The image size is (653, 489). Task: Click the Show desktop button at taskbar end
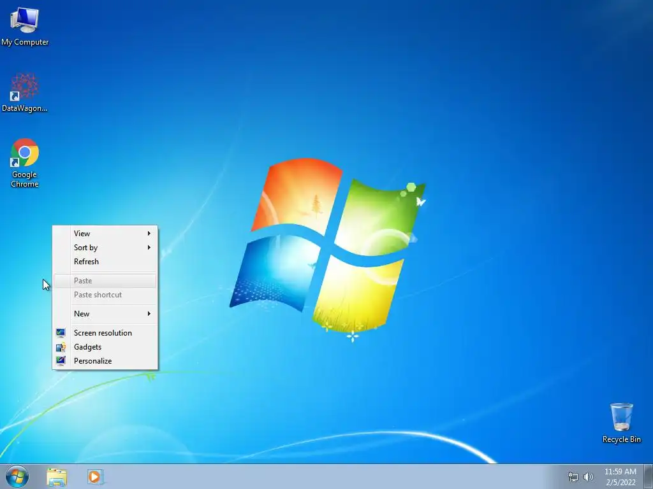point(649,476)
